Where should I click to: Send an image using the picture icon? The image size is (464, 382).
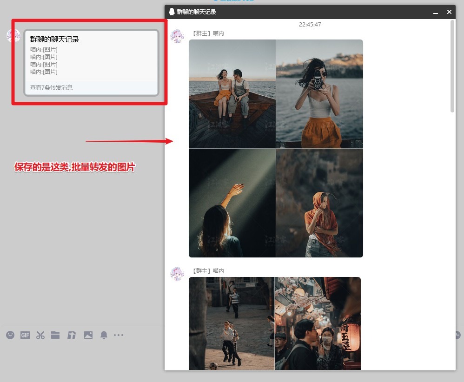88,335
